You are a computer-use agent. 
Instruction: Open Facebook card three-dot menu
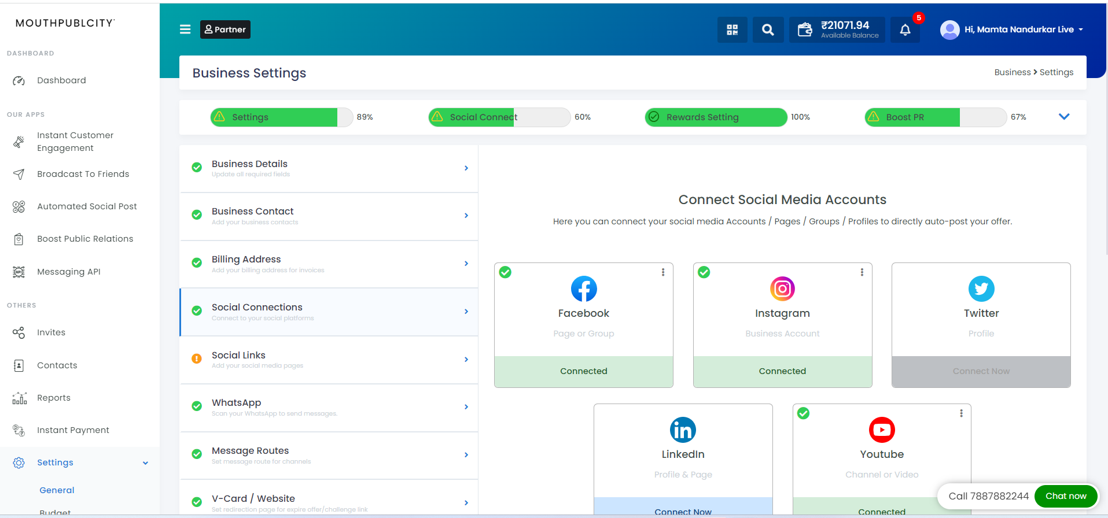tap(663, 272)
